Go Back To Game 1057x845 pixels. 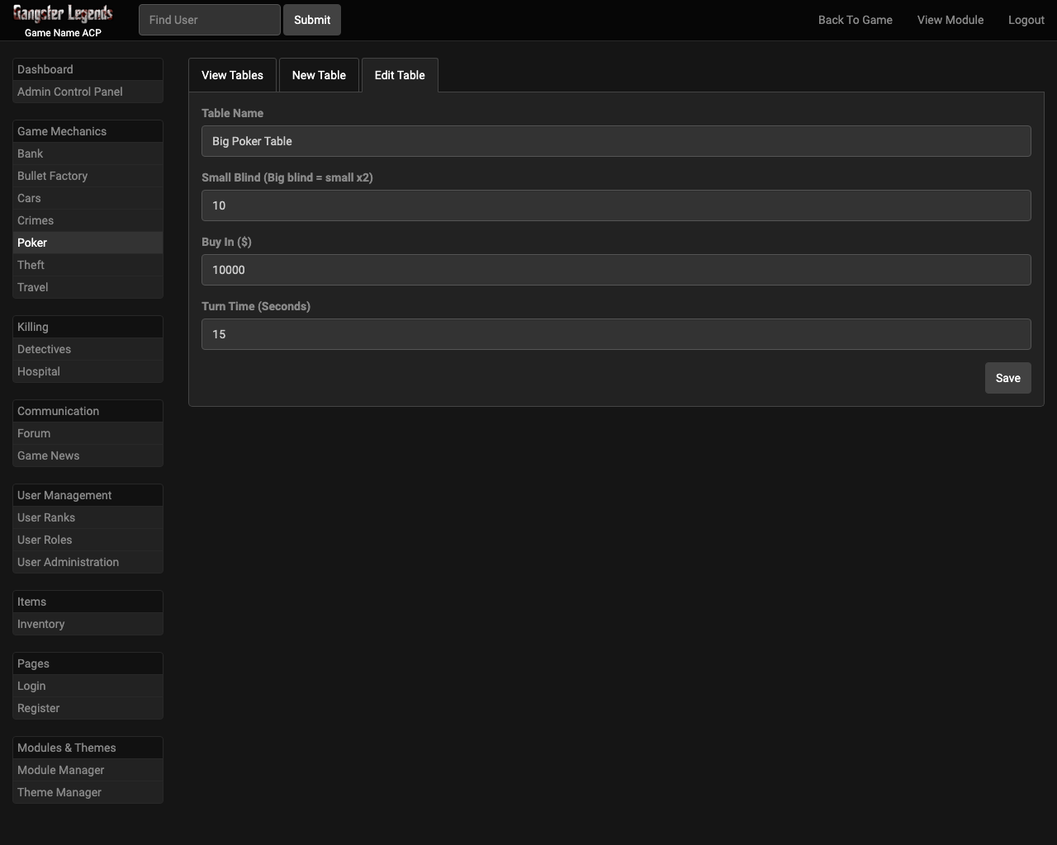855,20
